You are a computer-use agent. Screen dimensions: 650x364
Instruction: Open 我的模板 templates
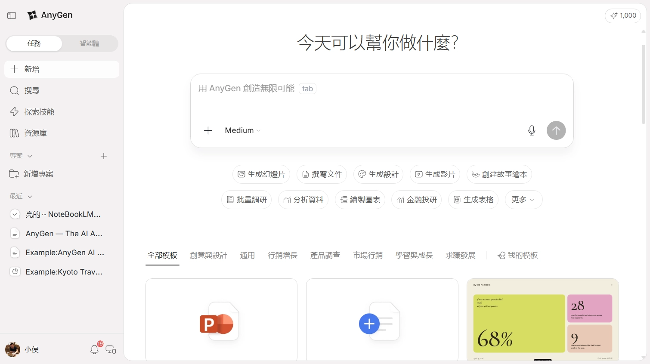coord(517,255)
